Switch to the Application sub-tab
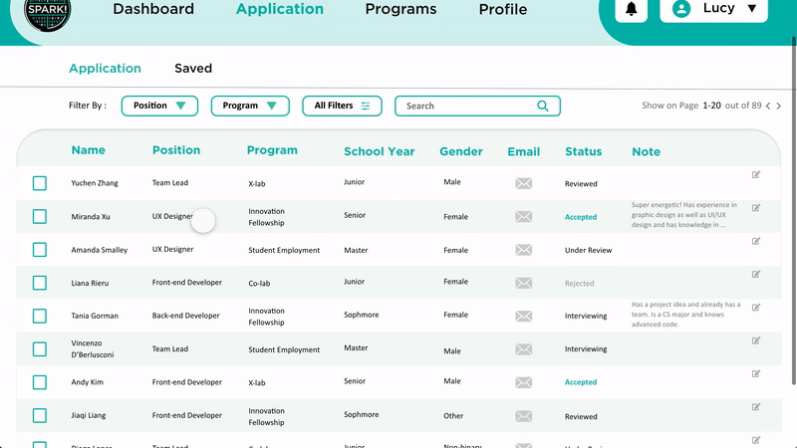Viewport: 797px width, 448px height. pyautogui.click(x=106, y=69)
